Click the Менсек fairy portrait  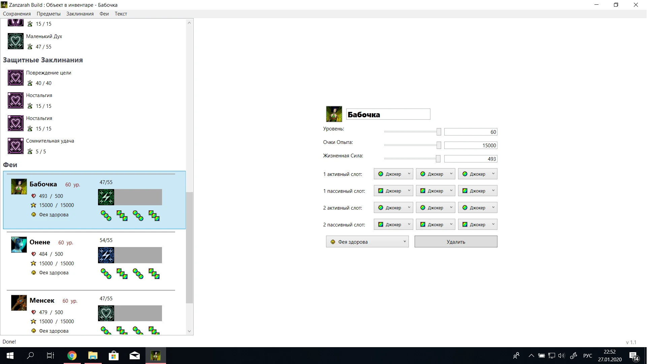(x=19, y=303)
